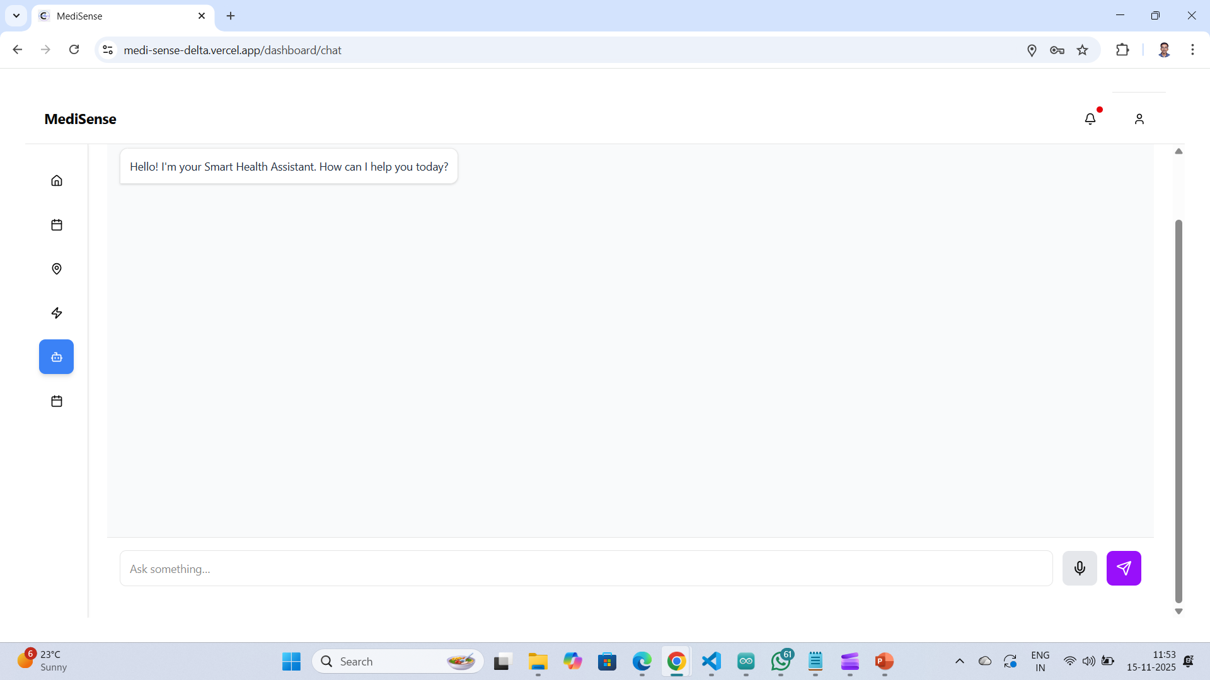Screen dimensions: 1210x680
Task: Open the Home icon in the sidebar
Action: click(57, 181)
